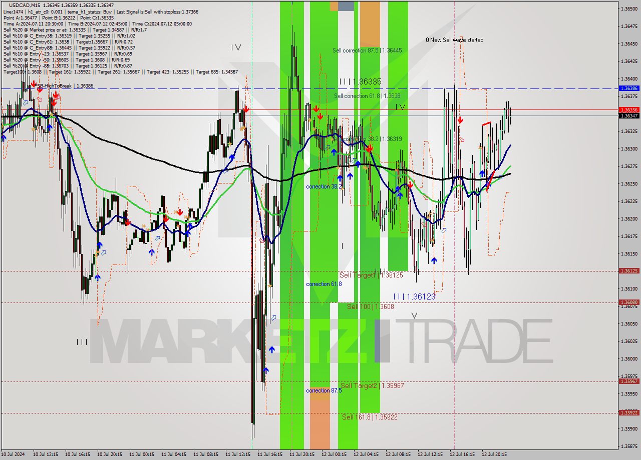Click the 'Sell %10 @ C_Entry38: 1.36319' line
Viewport: 641px width, 460px height.
pos(69,35)
